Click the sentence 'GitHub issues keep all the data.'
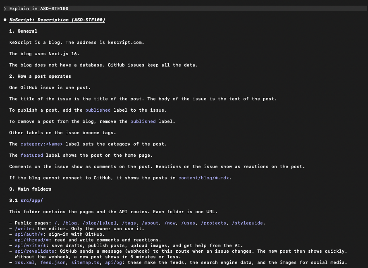Image resolution: width=368 pixels, height=268 pixels. click(153, 65)
